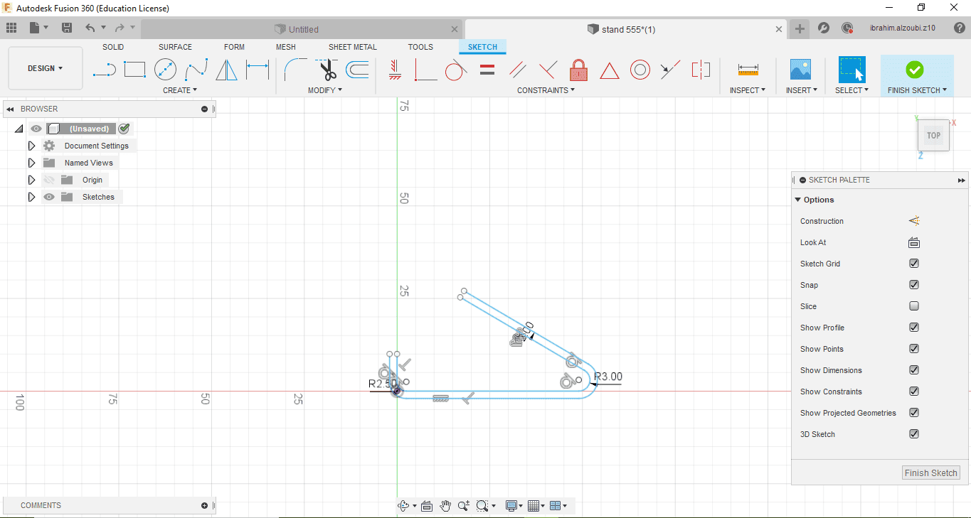The image size is (971, 518).
Task: Click the Pan hand tool
Action: [445, 506]
